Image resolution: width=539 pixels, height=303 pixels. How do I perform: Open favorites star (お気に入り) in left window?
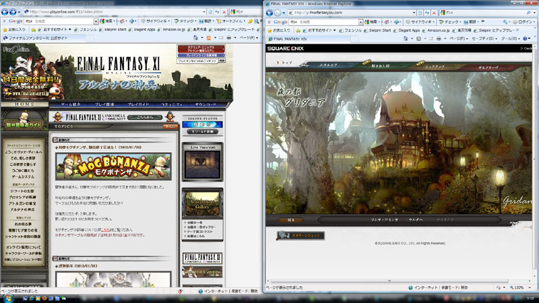[14, 30]
